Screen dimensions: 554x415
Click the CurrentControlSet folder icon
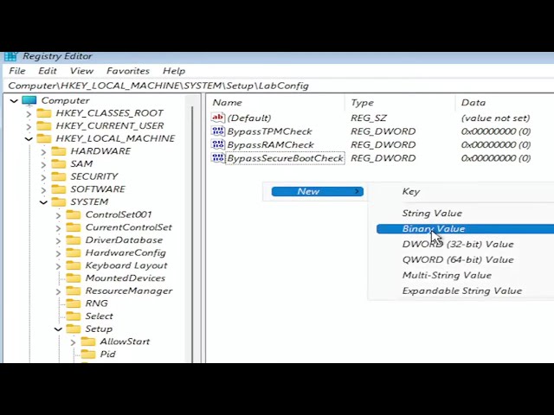click(74, 227)
